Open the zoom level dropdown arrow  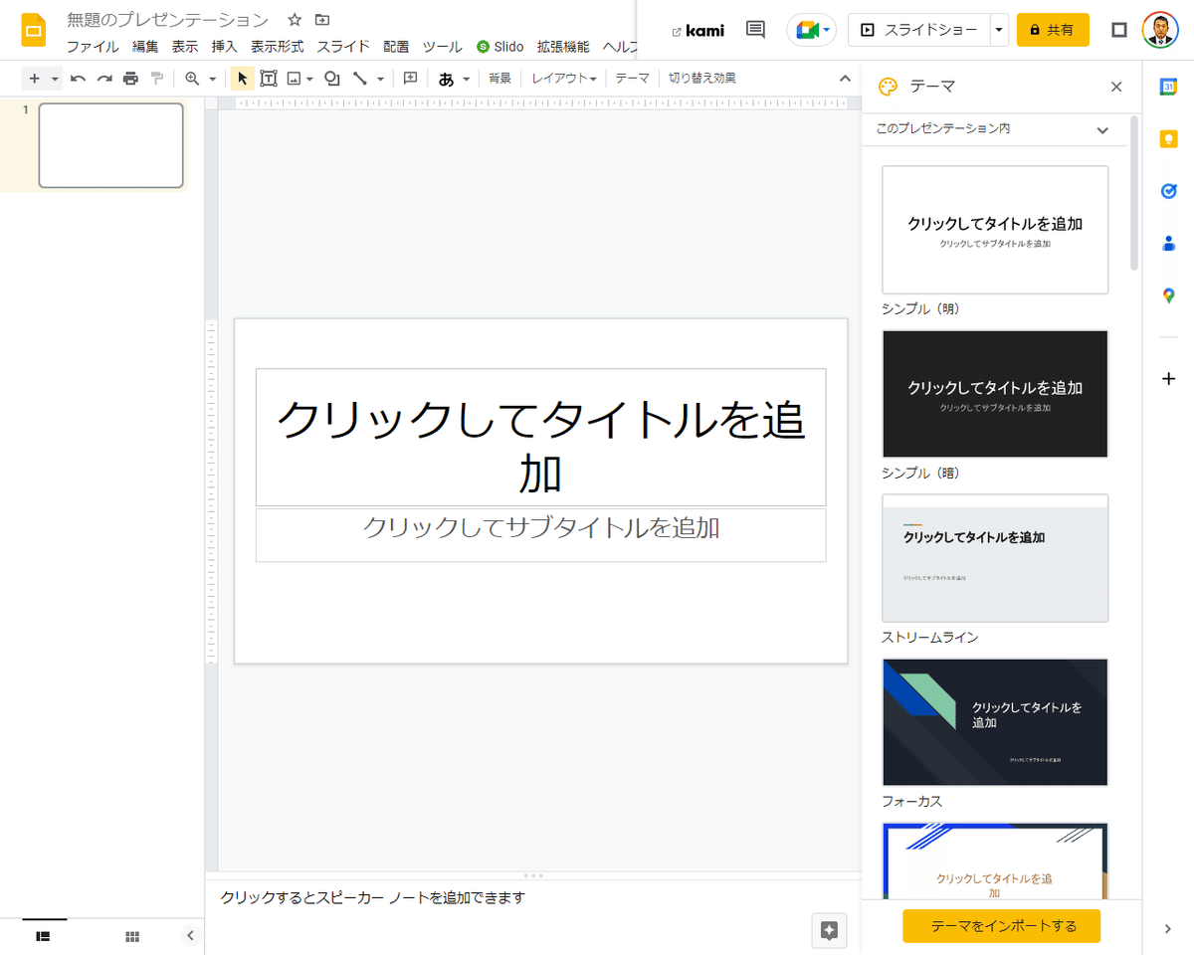pyautogui.click(x=212, y=79)
